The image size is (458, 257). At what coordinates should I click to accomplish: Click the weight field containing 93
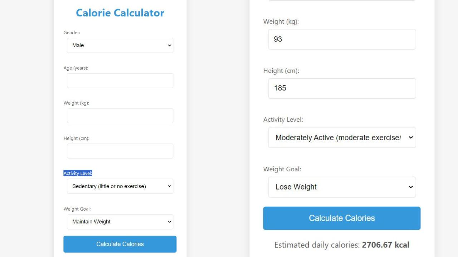click(x=342, y=39)
